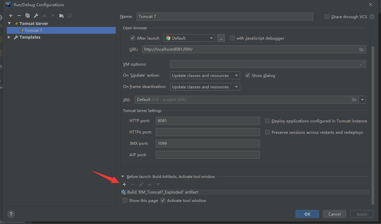Uncheck After launch checkbox
The image size is (381, 224).
click(133, 38)
